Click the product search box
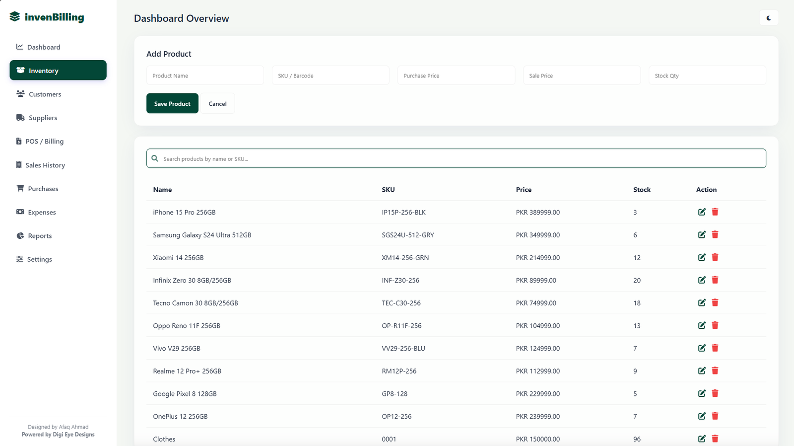The width and height of the screenshot is (794, 446). coord(456,158)
